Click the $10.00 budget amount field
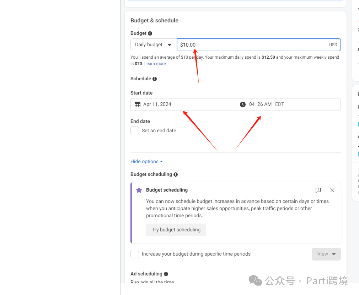This screenshot has width=359, height=295. pos(252,45)
